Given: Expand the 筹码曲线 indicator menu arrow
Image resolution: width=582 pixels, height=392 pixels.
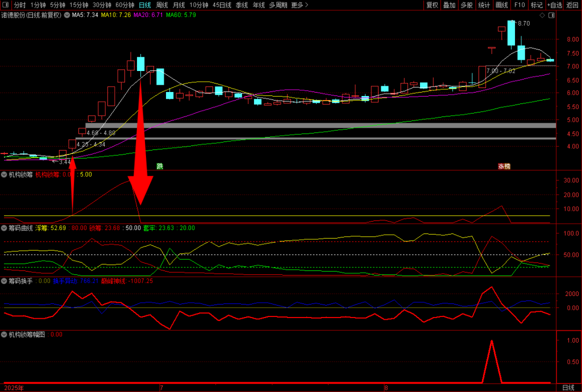Looking at the screenshot, I should (5, 228).
